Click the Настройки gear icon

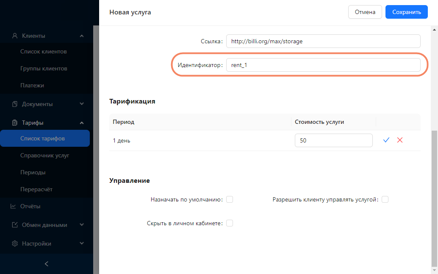point(15,244)
